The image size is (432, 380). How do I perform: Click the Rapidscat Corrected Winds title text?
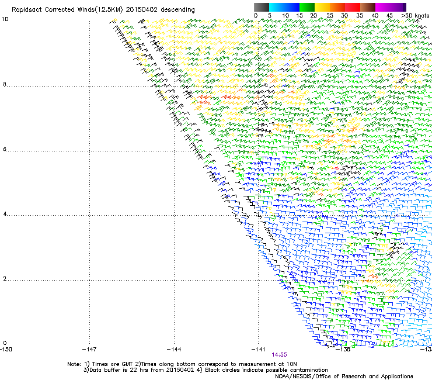[103, 10]
